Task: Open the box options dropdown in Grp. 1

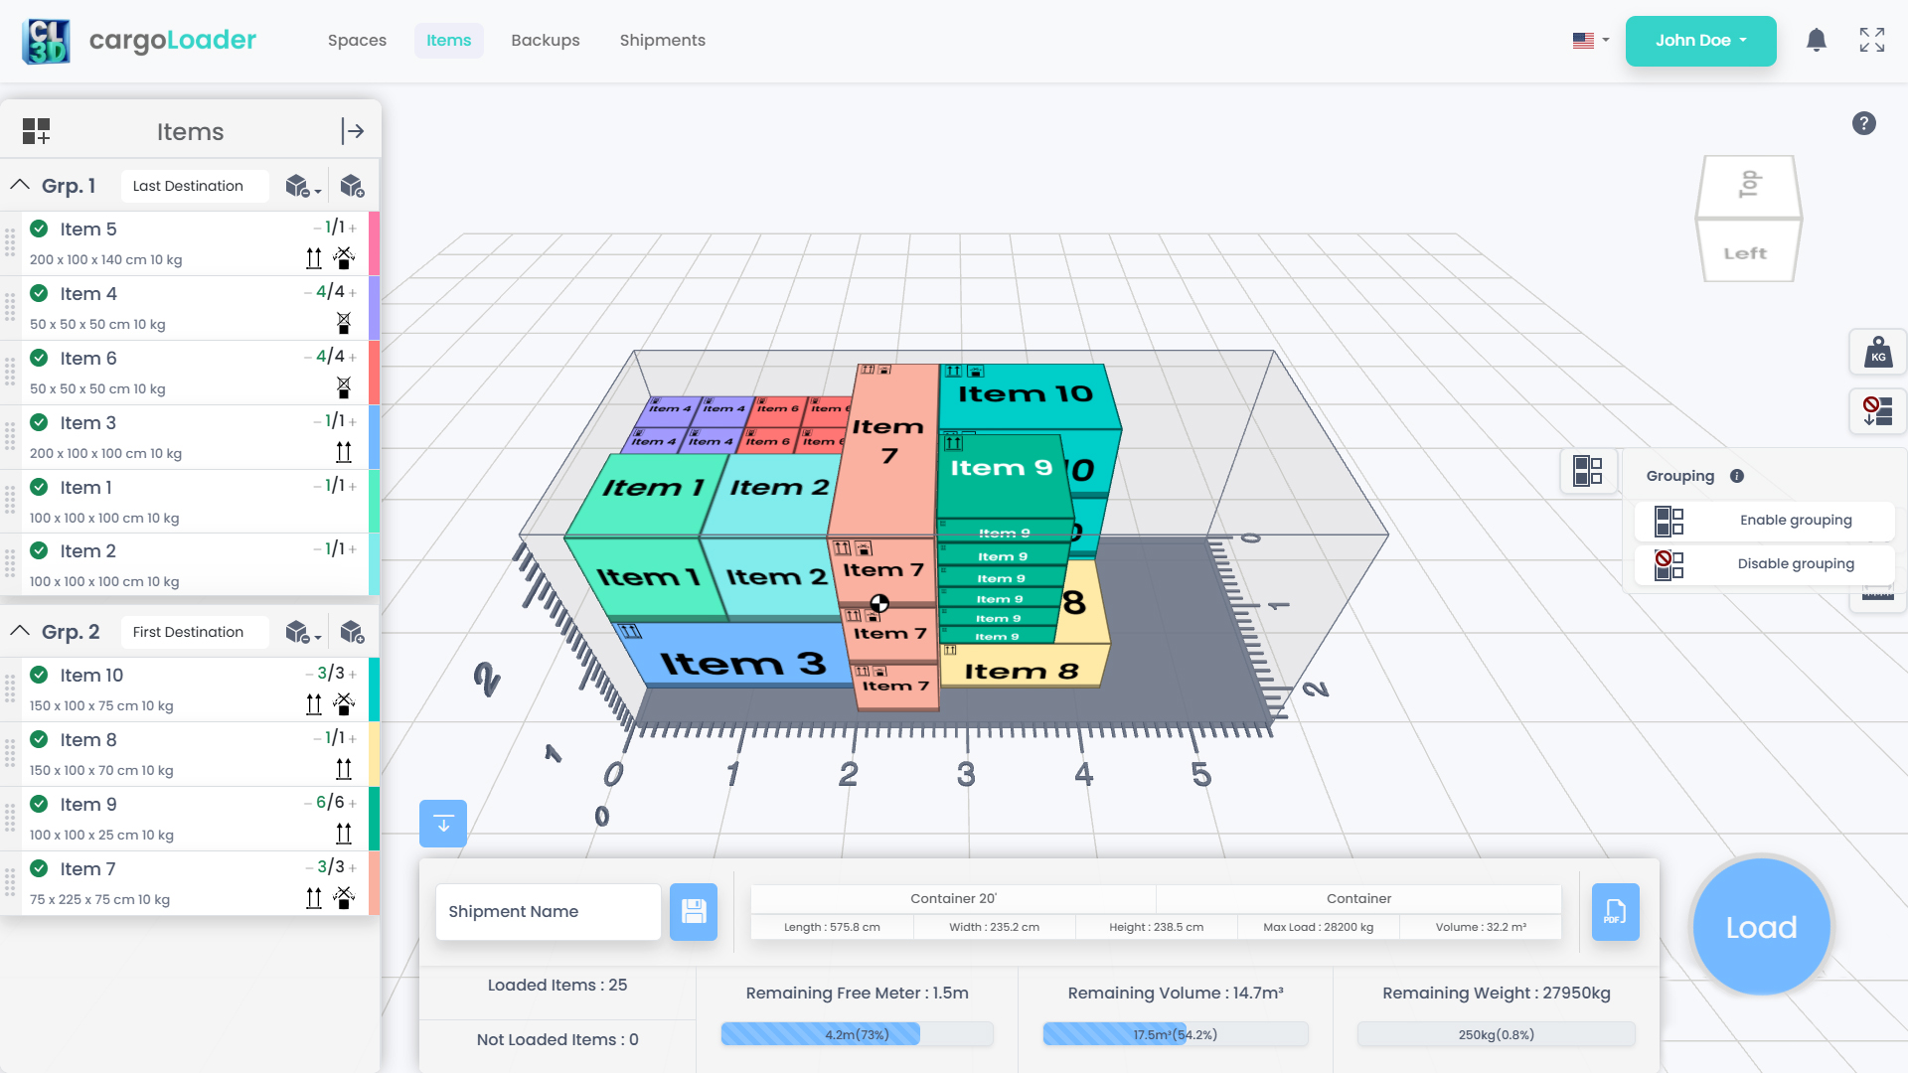Action: click(303, 186)
